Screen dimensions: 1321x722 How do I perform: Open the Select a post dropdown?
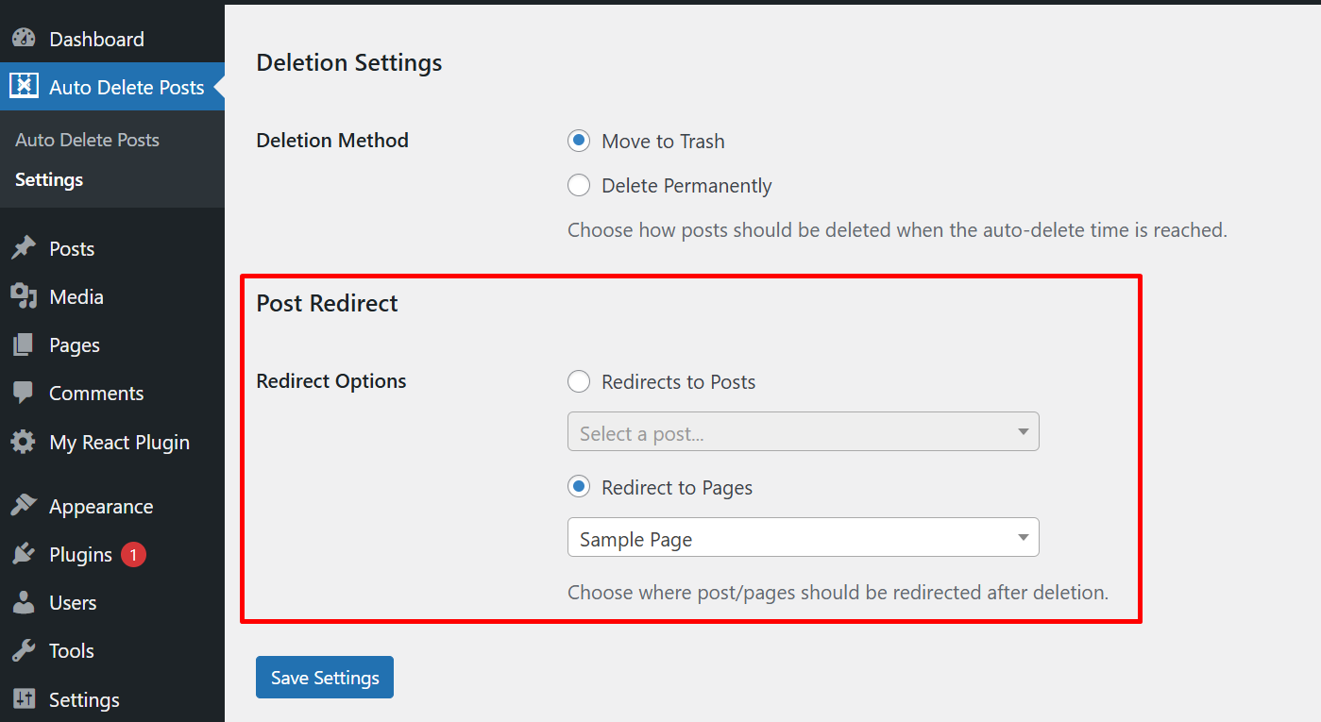point(803,432)
